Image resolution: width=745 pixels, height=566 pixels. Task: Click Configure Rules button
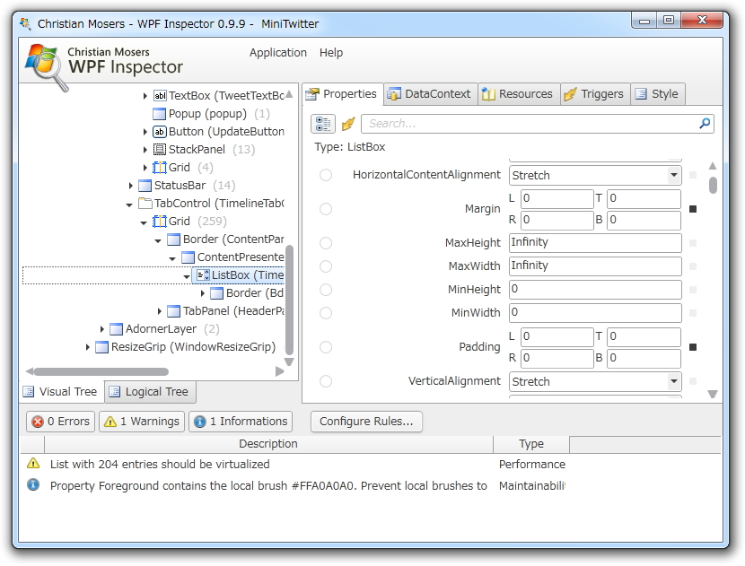(366, 422)
